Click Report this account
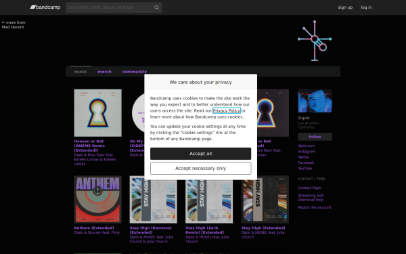This screenshot has width=406, height=254. pyautogui.click(x=315, y=207)
